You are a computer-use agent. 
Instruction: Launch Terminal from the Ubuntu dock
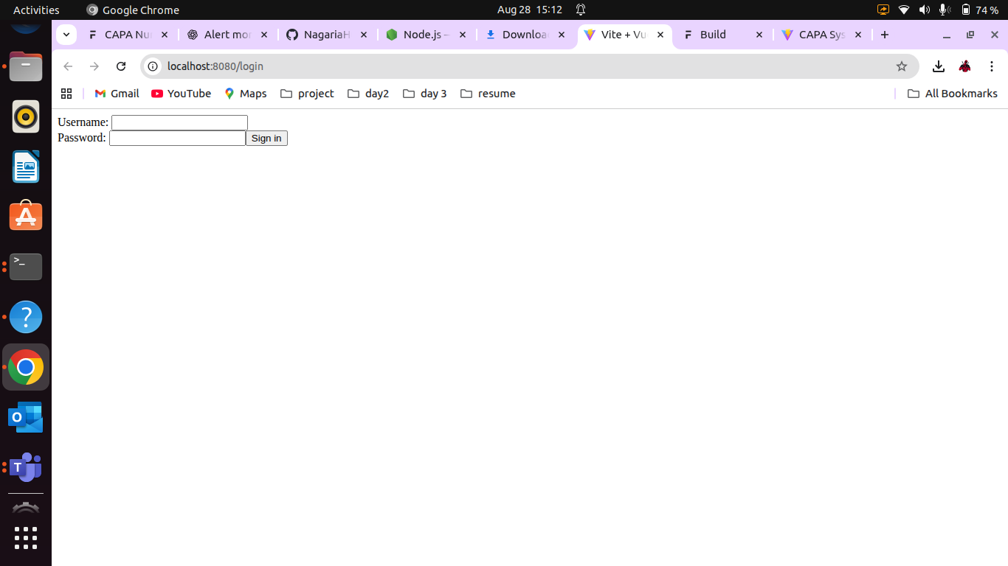pos(26,267)
